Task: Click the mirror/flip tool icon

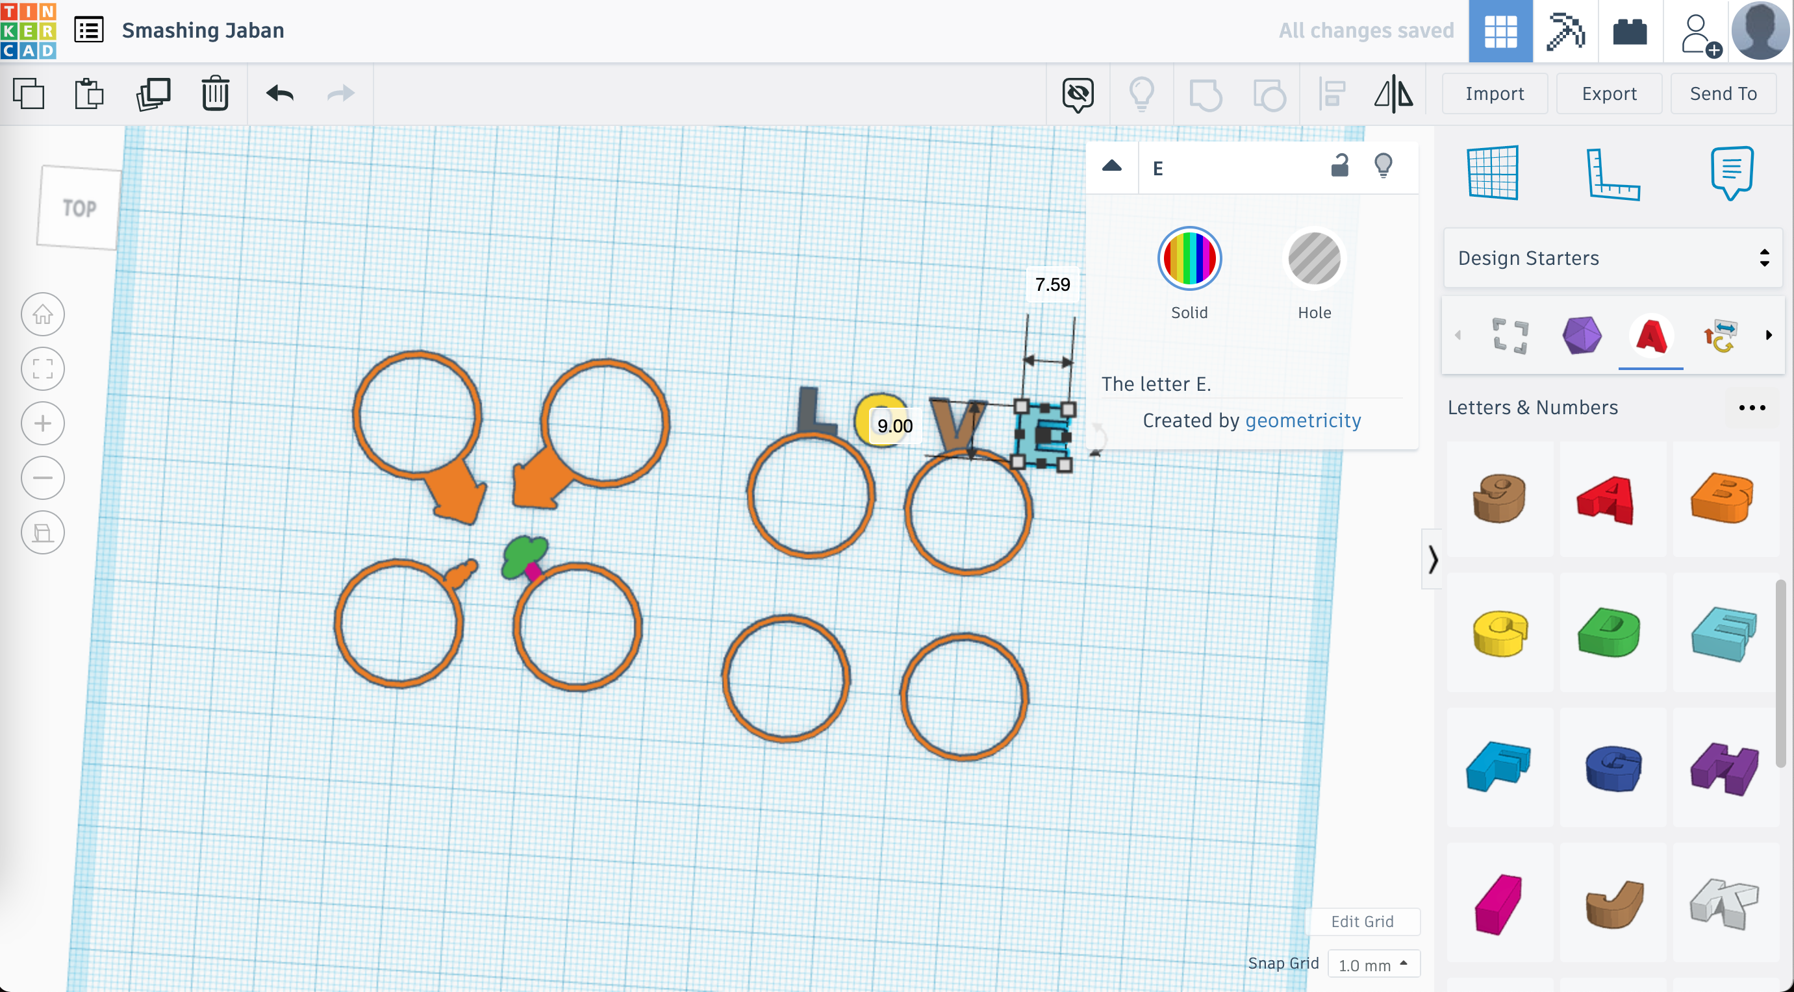Action: [x=1393, y=94]
